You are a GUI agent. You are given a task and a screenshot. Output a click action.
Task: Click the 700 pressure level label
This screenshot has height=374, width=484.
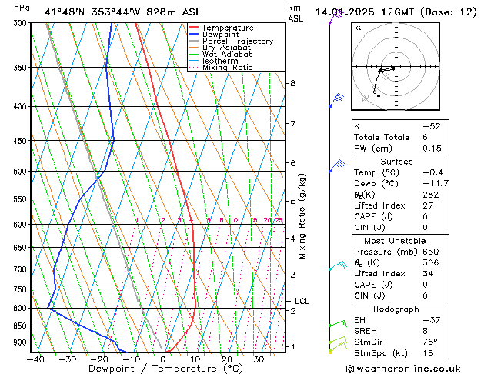click(x=22, y=269)
